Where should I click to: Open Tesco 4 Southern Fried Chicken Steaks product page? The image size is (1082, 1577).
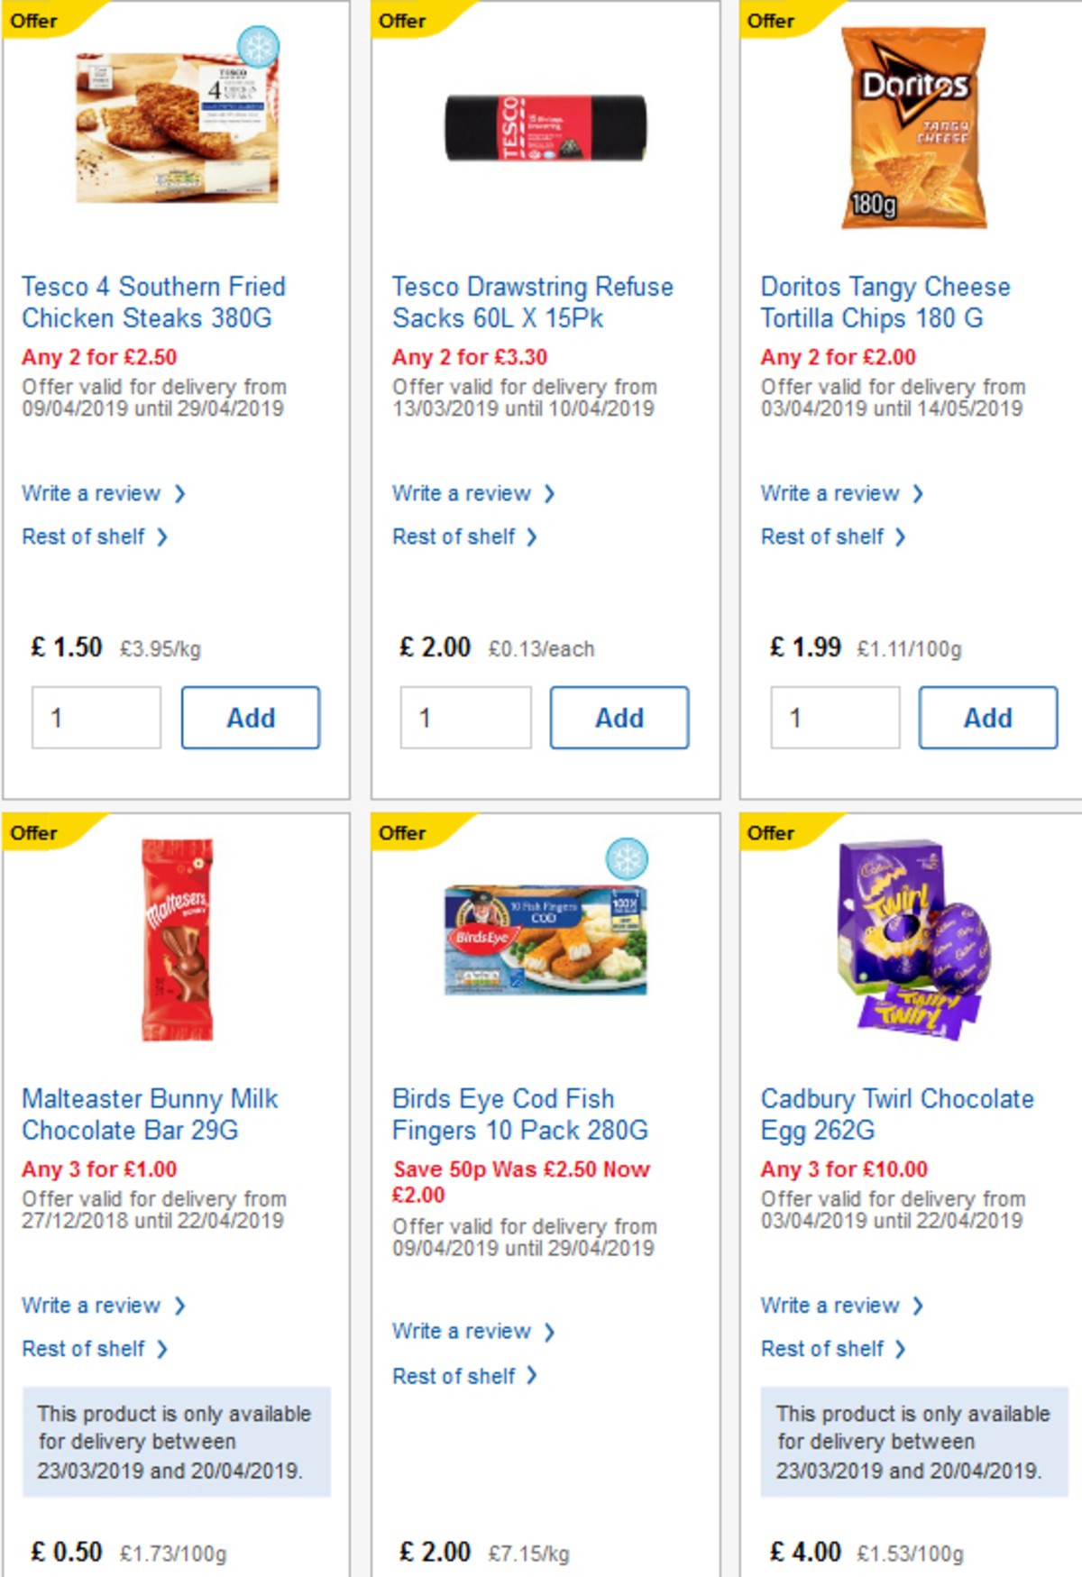point(153,302)
